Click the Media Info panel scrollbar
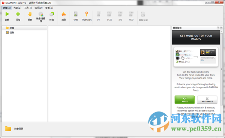 [x=222, y=70]
